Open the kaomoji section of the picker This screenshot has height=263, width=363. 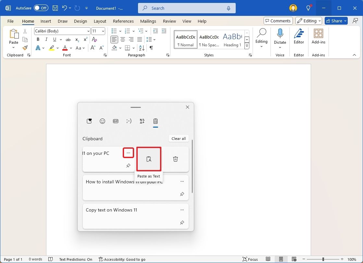129,121
